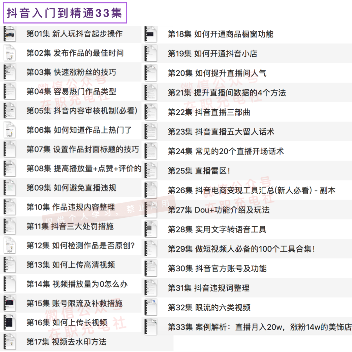Select file name 第05集 抖音内容审核机制(必看)
The width and height of the screenshot is (352, 352).
click(x=82, y=111)
